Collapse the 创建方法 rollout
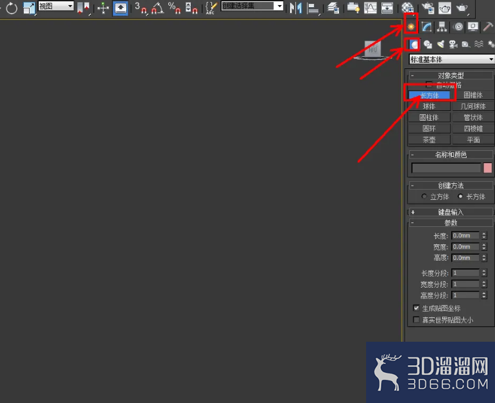The width and height of the screenshot is (495, 403). (x=451, y=186)
